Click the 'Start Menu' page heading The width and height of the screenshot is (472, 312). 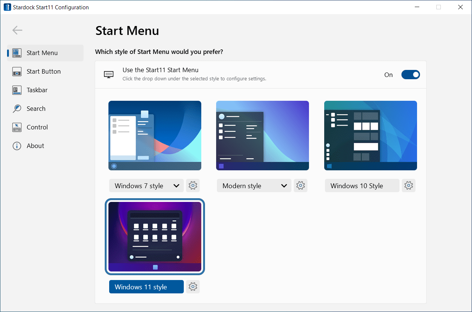click(x=127, y=31)
